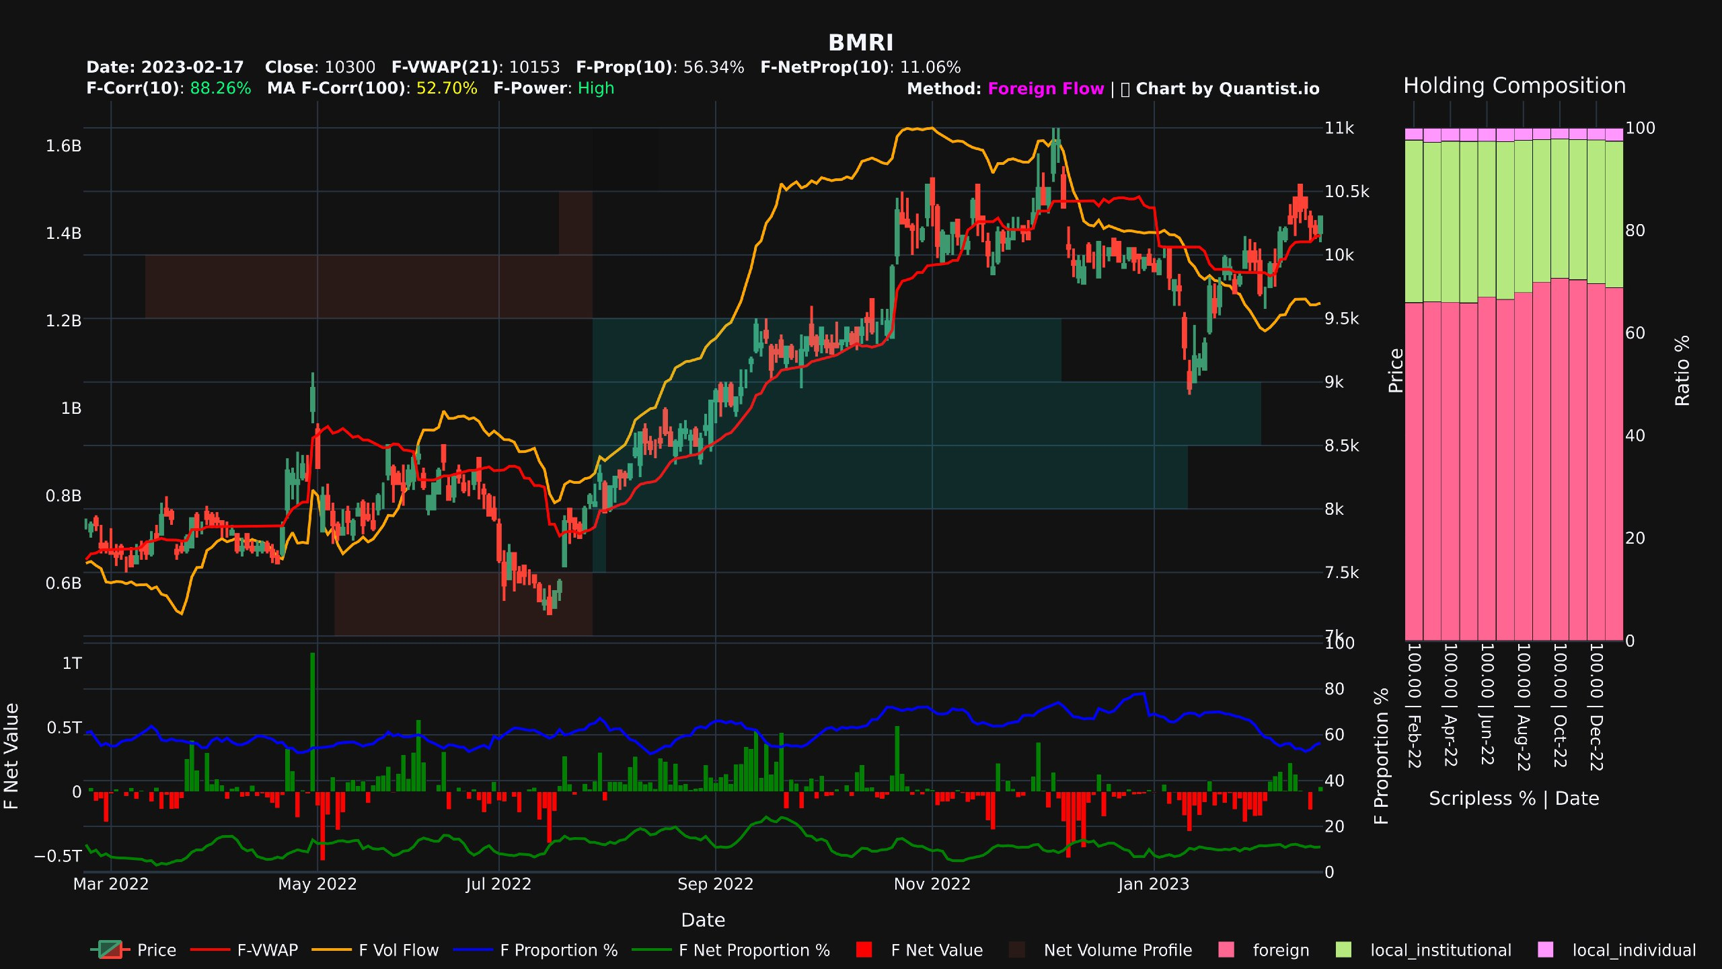Image resolution: width=1722 pixels, height=969 pixels.
Task: Click the red F Net Value legend square
Action: (863, 951)
